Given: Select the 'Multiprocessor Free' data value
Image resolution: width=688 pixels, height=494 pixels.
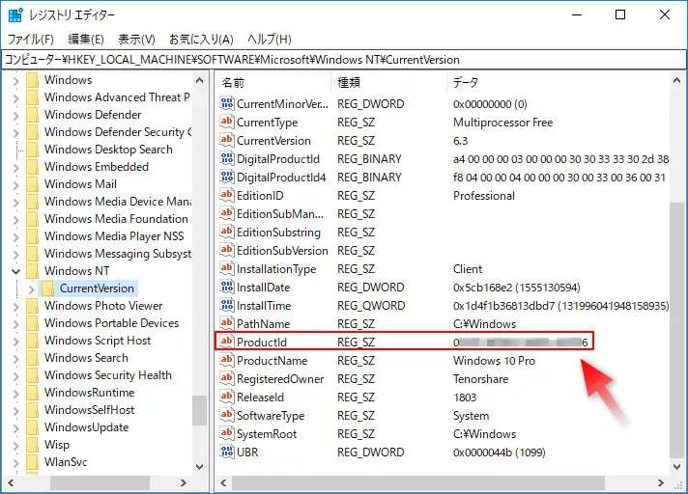Looking at the screenshot, I should 502,123.
